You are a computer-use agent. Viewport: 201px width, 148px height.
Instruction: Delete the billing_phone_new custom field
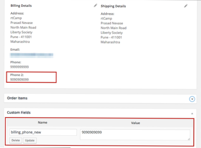[16, 140]
